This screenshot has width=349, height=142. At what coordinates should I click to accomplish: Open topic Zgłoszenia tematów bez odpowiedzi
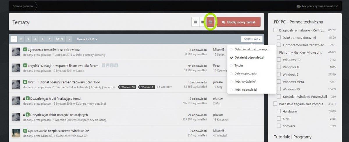pyautogui.click(x=54, y=50)
